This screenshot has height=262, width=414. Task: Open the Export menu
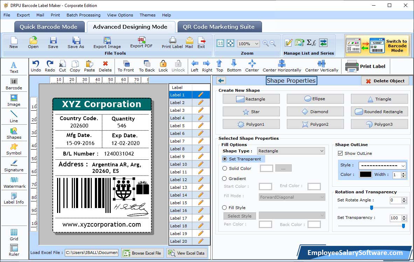click(x=23, y=15)
